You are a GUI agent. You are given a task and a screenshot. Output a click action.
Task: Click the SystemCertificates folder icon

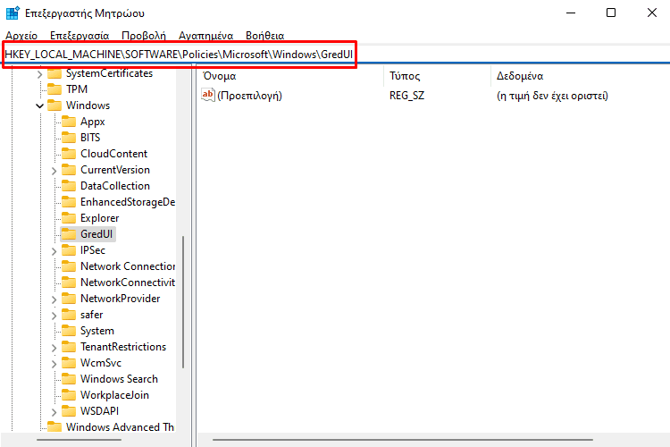pyautogui.click(x=54, y=73)
